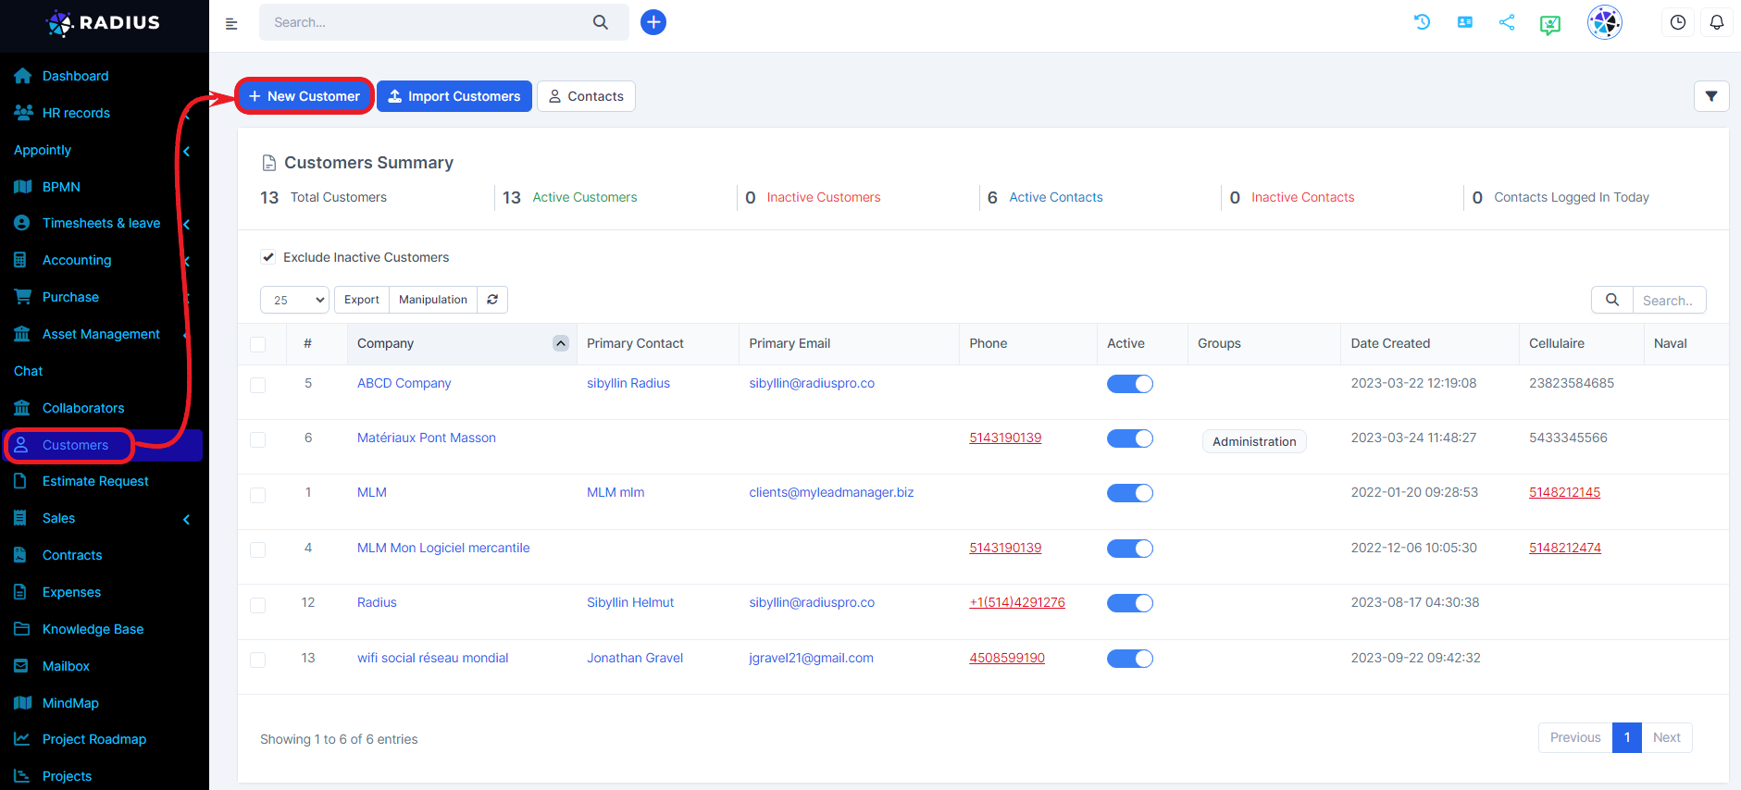
Task: Click the Knowledge Base folder icon
Action: (21, 629)
